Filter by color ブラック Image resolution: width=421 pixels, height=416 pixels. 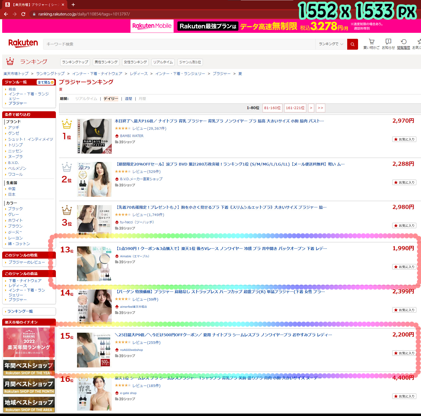click(15, 209)
